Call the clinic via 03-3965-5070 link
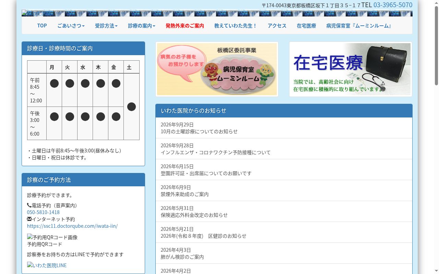This screenshot has width=439, height=274. (x=393, y=5)
